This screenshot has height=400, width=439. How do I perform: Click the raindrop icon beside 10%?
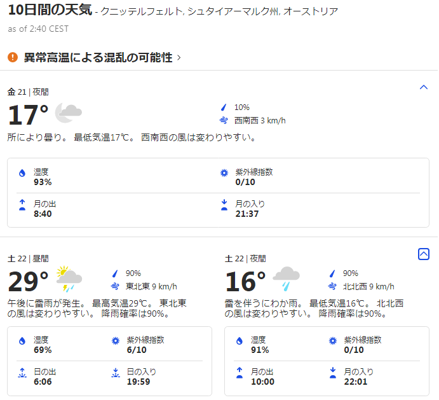(224, 107)
